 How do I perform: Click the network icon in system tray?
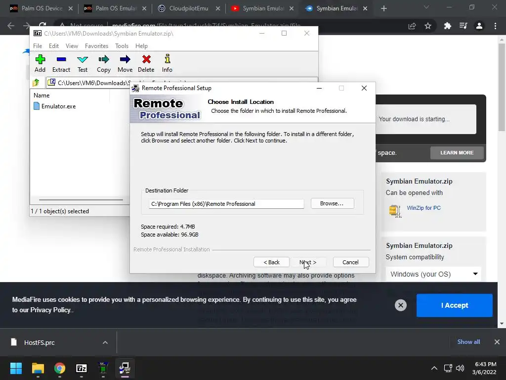point(448,368)
